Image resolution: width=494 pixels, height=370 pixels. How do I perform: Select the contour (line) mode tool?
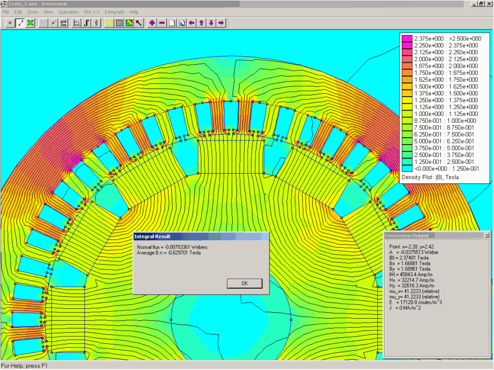click(20, 23)
